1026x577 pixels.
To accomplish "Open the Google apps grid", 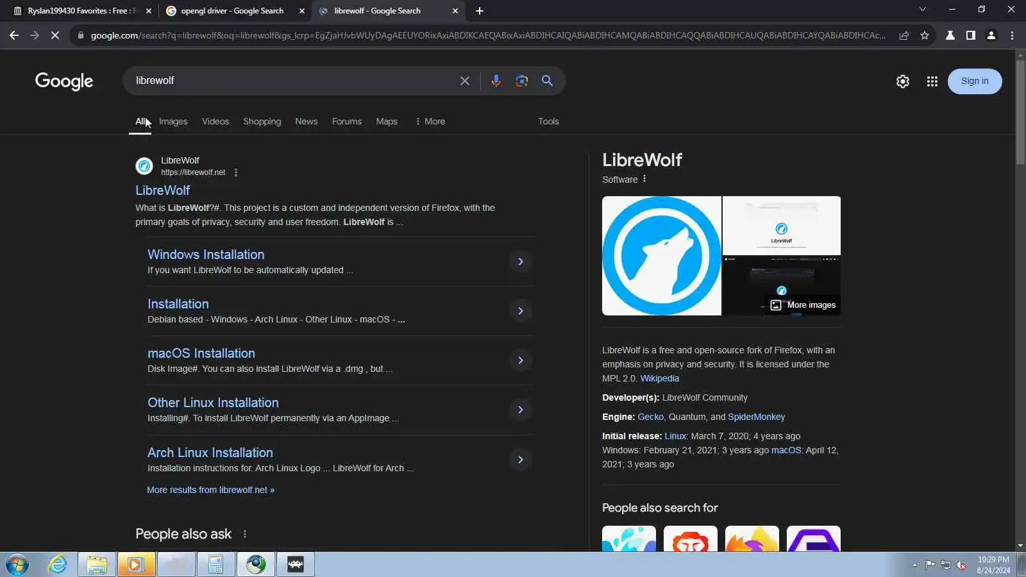I will point(932,81).
